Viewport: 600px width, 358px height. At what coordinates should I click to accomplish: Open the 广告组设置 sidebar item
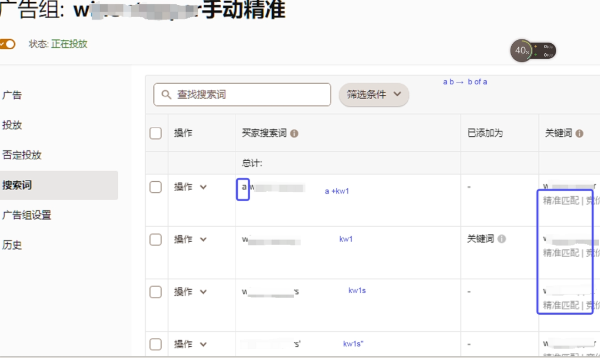(27, 215)
